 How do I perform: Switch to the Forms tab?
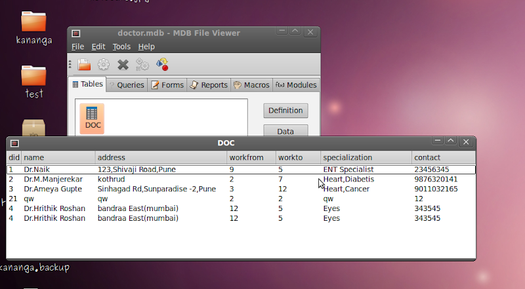167,85
